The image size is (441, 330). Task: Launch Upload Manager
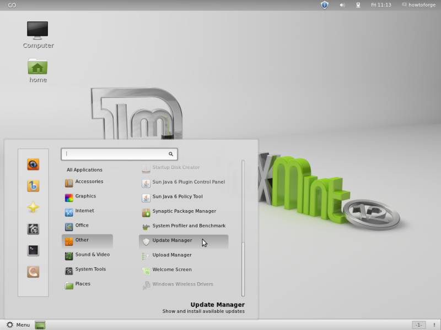click(x=184, y=256)
